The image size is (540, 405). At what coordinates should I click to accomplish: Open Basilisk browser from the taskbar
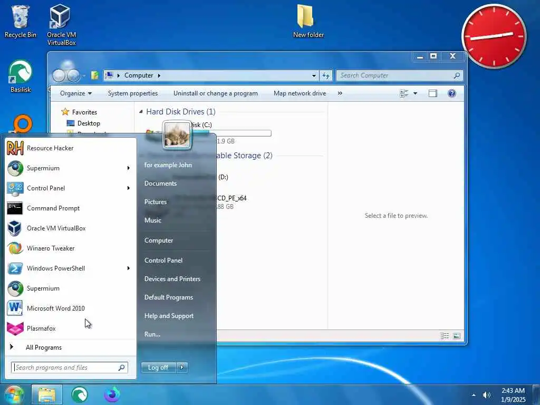click(80, 394)
